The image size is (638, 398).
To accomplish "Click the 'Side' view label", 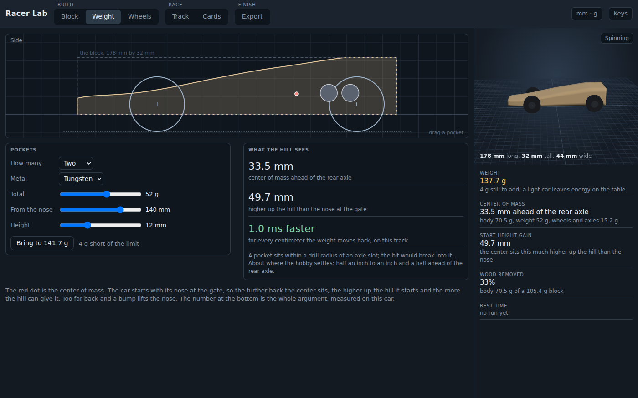I will (16, 40).
